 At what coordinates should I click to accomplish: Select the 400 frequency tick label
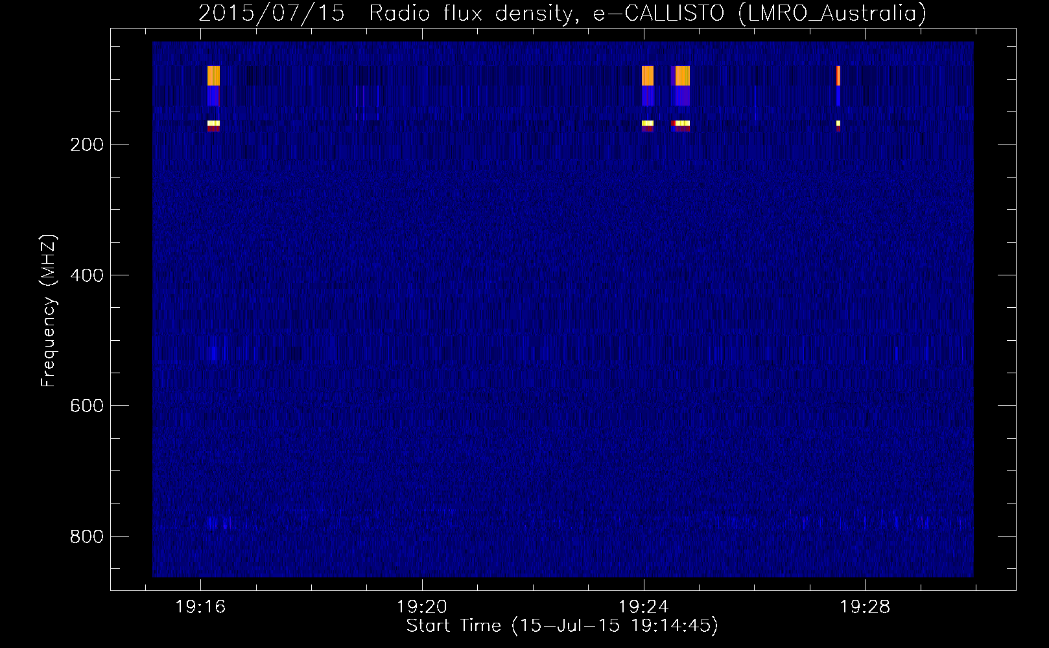point(87,275)
